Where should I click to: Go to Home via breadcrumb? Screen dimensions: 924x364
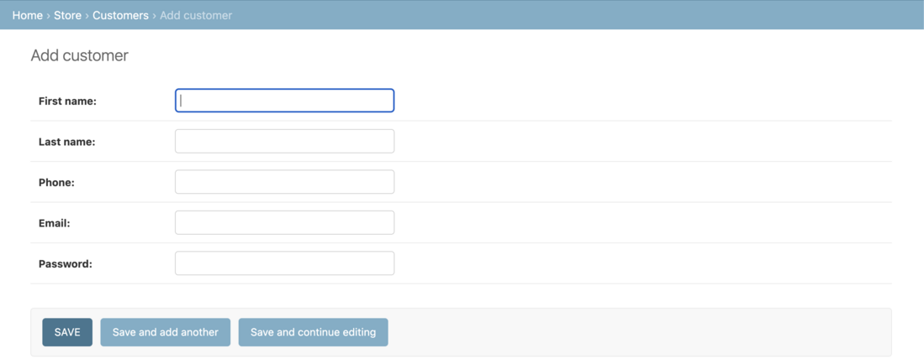tap(27, 15)
